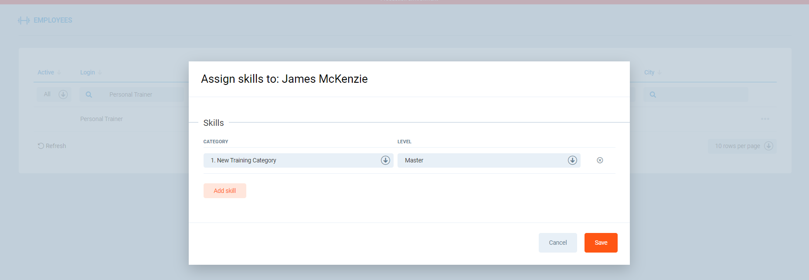The height and width of the screenshot is (280, 809).
Task: Open the Master level dropdown
Action: [484, 160]
